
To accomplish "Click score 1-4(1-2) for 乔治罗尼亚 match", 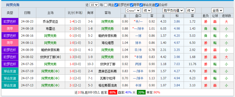I will click(75, 22).
